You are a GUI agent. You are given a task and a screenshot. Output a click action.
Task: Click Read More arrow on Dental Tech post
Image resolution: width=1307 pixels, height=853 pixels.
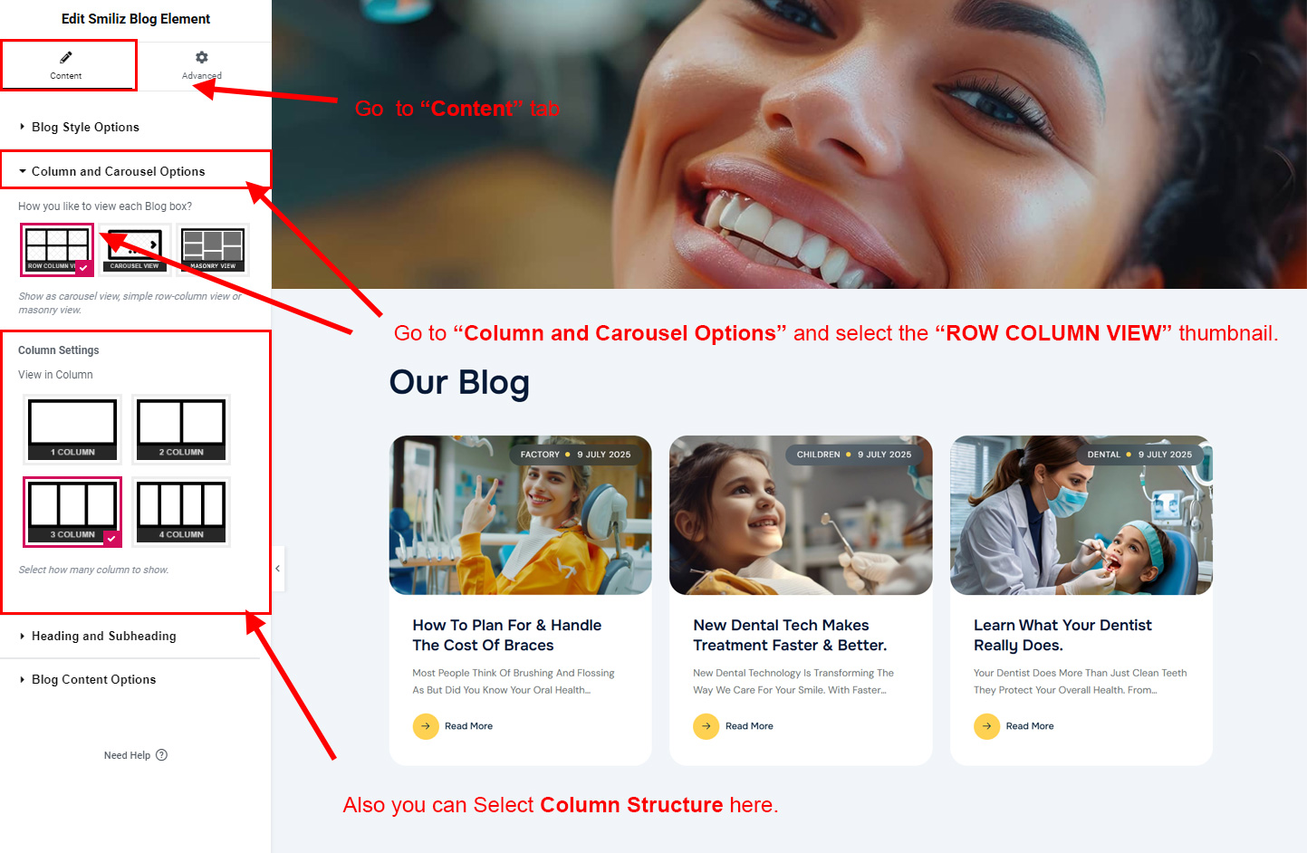point(706,726)
